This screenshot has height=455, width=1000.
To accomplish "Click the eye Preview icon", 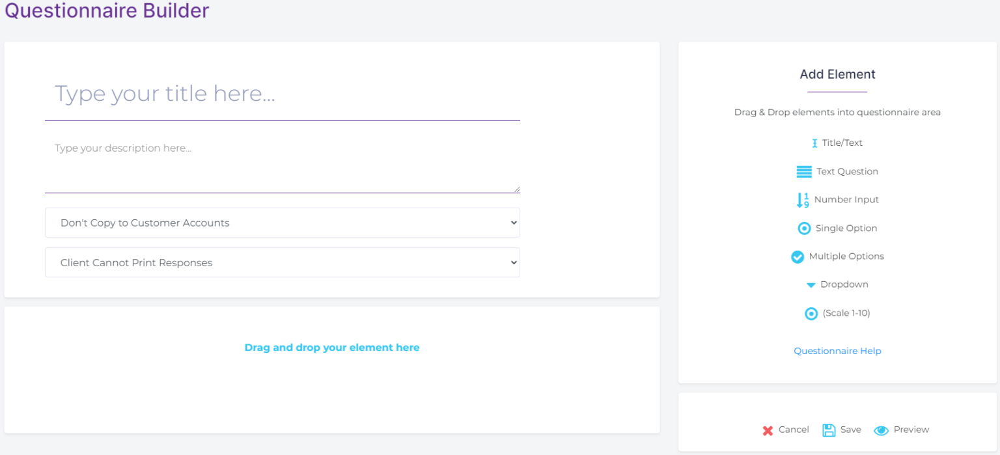I will click(882, 430).
